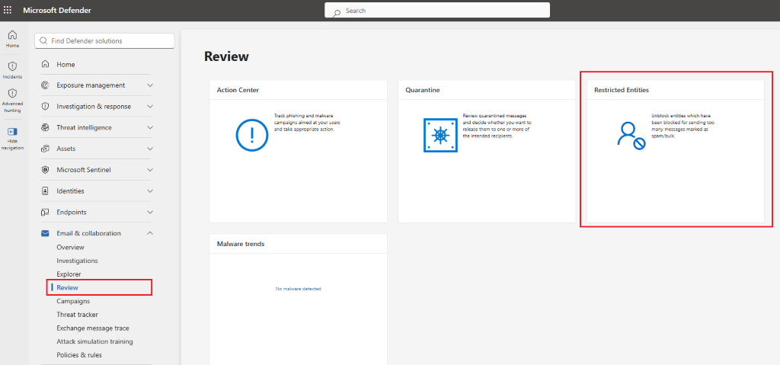
Task: Click the Review page heading
Action: pyautogui.click(x=226, y=56)
